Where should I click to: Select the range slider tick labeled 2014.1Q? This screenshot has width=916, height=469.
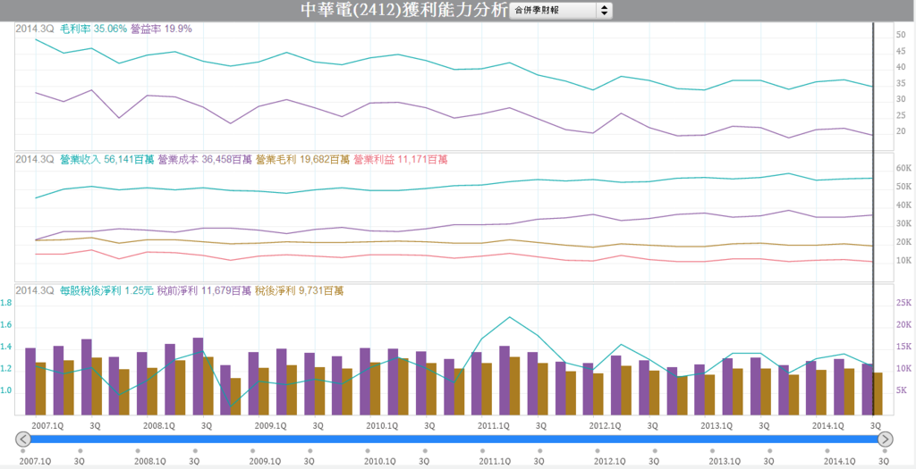pos(841,462)
